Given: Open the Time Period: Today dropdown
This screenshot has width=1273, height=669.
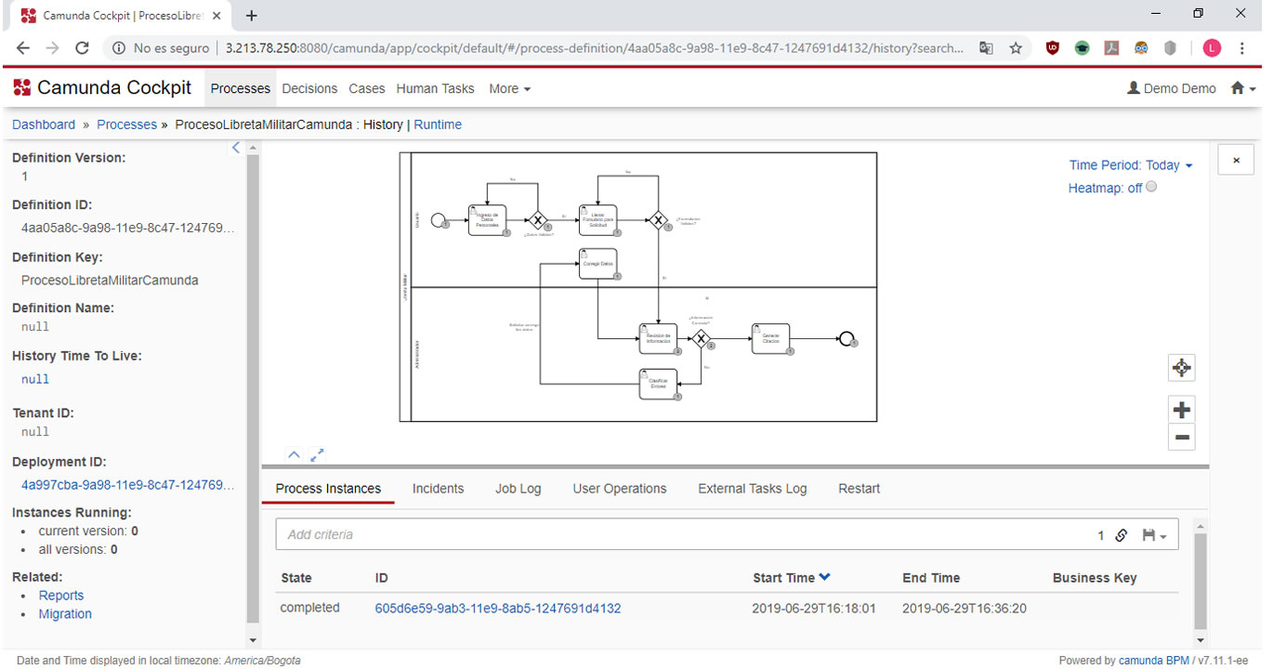Looking at the screenshot, I should (1131, 165).
